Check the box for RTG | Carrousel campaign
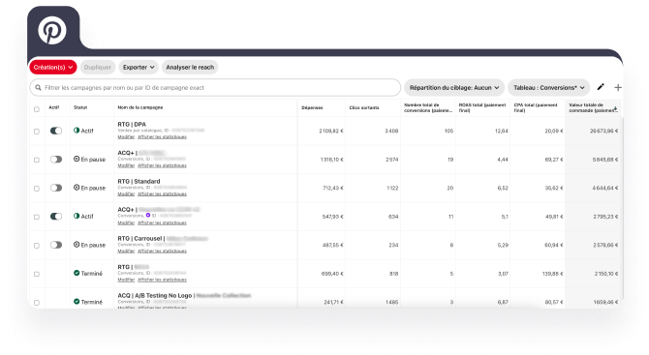The width and height of the screenshot is (649, 355). coord(37,246)
